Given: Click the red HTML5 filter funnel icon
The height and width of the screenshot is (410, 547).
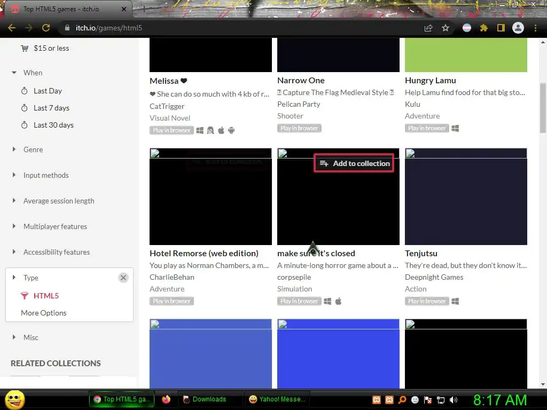Looking at the screenshot, I should point(25,296).
